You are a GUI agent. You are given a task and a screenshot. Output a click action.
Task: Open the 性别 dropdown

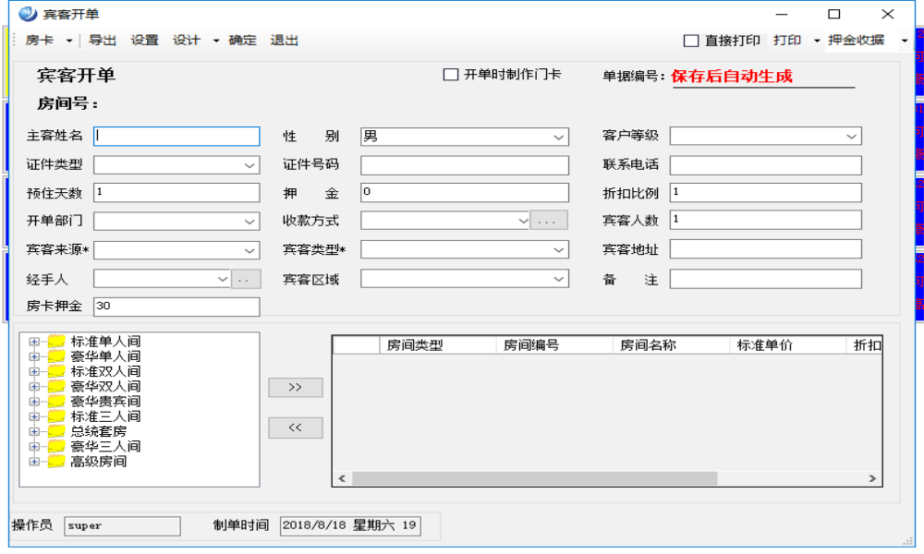tap(559, 138)
